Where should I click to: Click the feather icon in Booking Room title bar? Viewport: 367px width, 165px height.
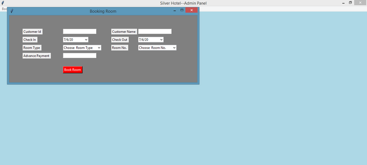(12, 11)
